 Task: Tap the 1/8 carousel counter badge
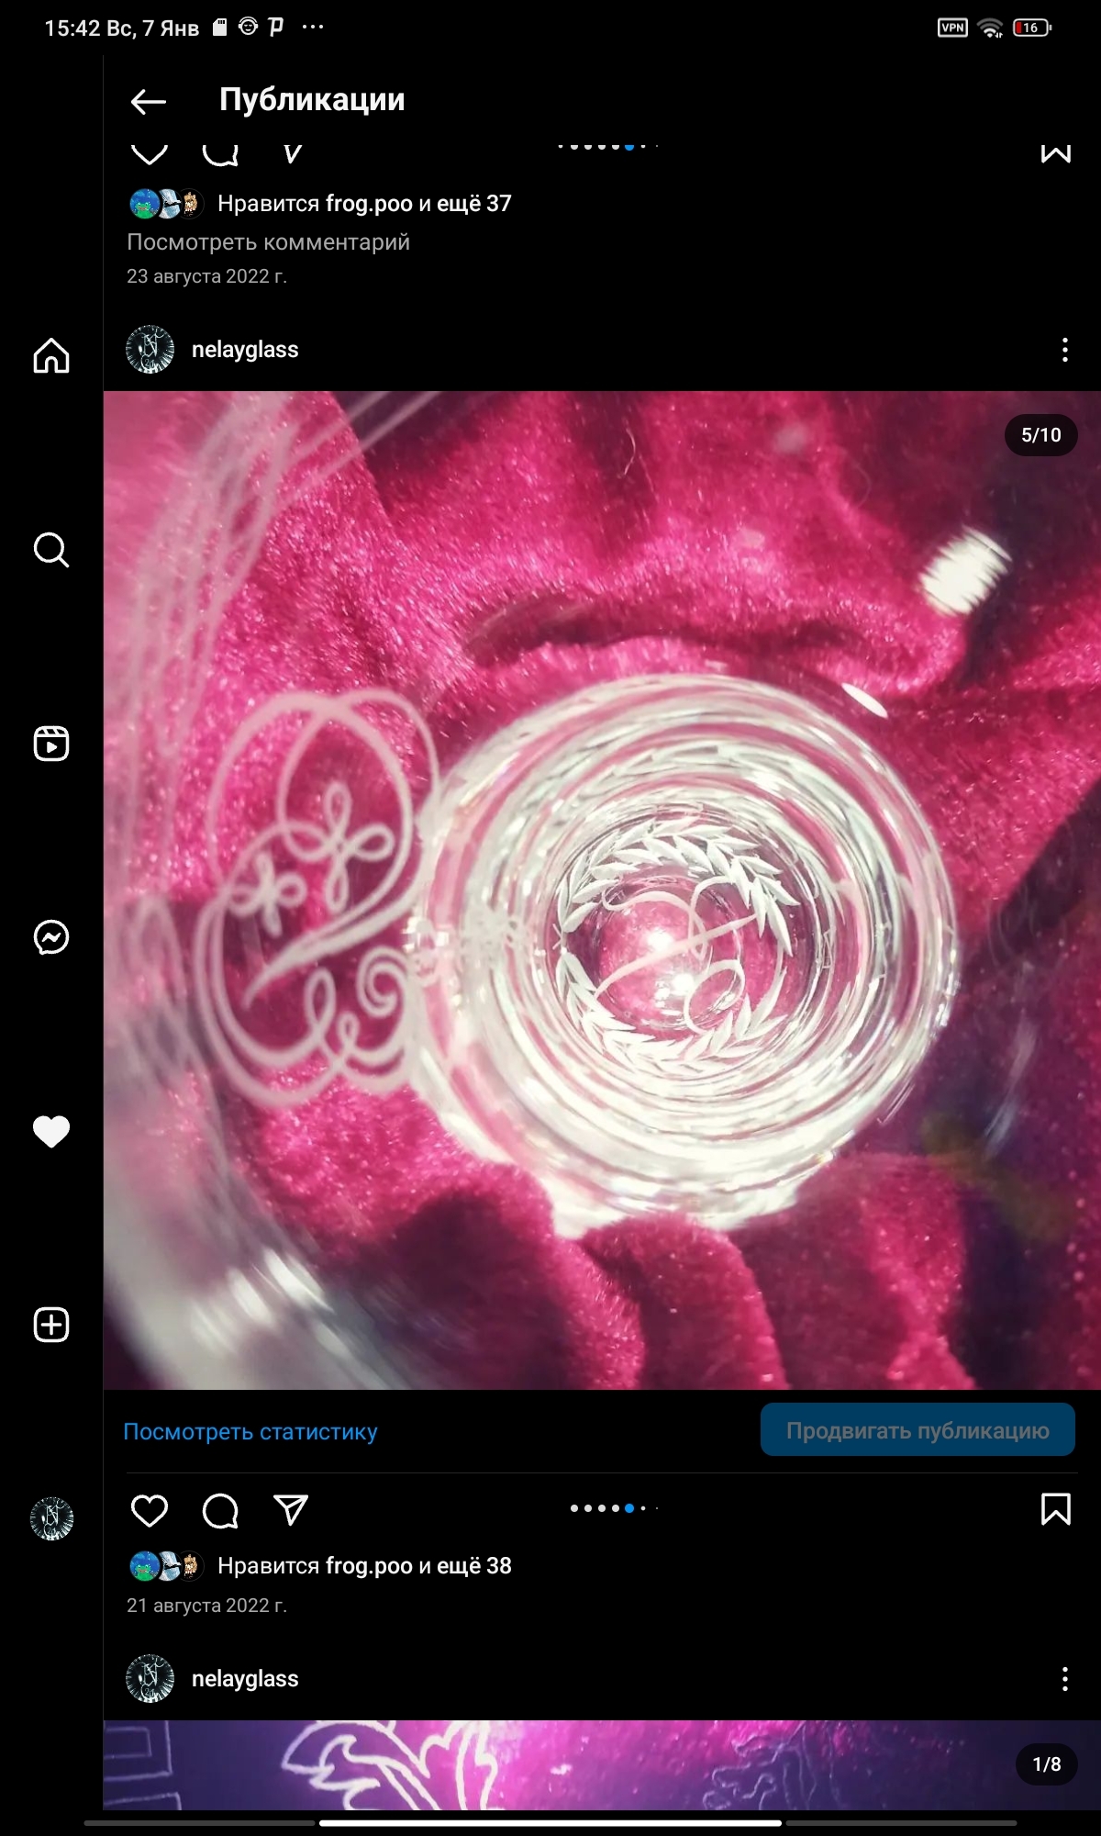pos(1046,1764)
